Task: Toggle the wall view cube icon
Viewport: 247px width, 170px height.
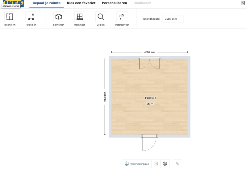Action: (x=156, y=164)
